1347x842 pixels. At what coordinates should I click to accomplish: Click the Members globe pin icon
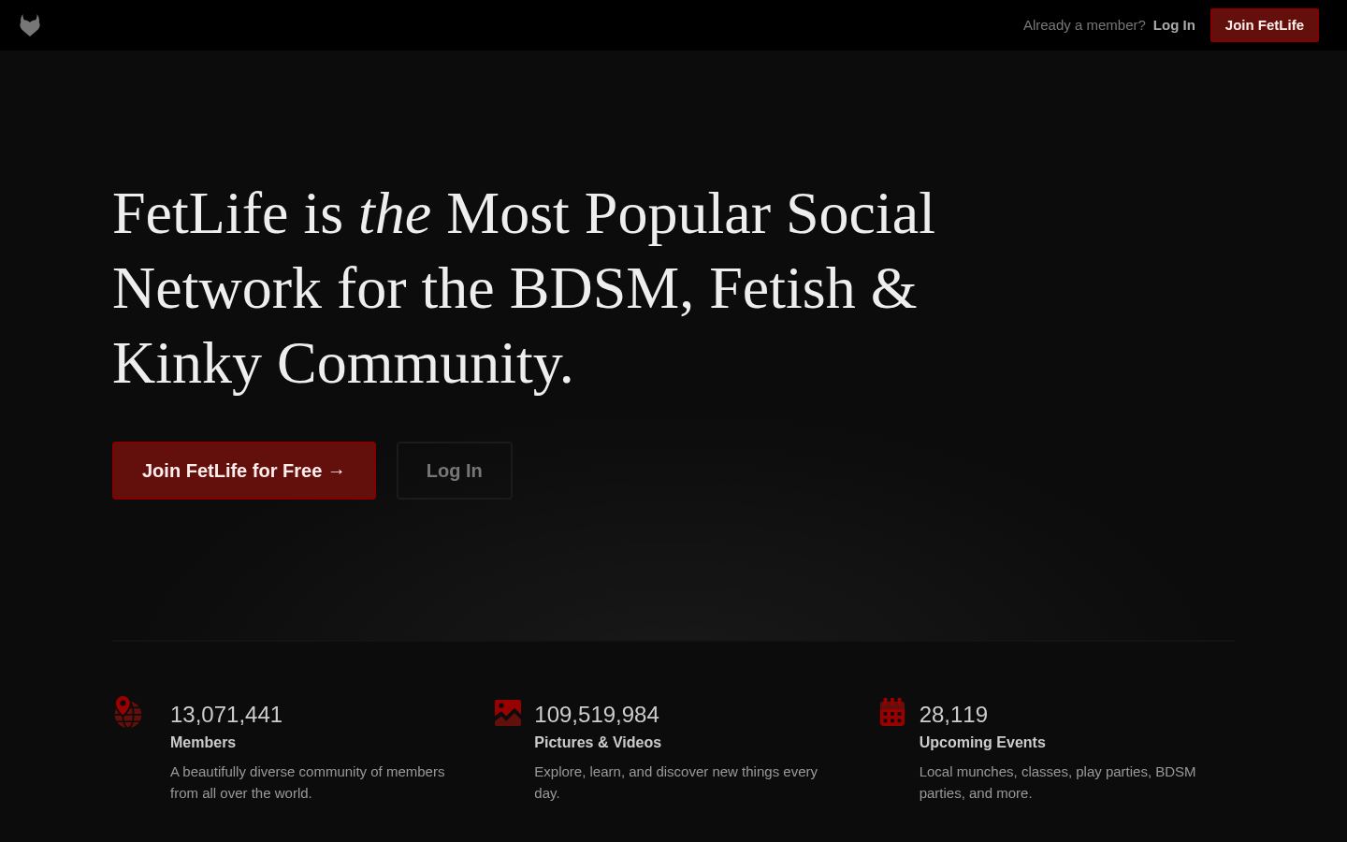[128, 712]
